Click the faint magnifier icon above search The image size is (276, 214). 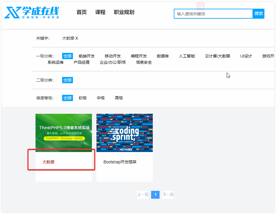pos(201,6)
